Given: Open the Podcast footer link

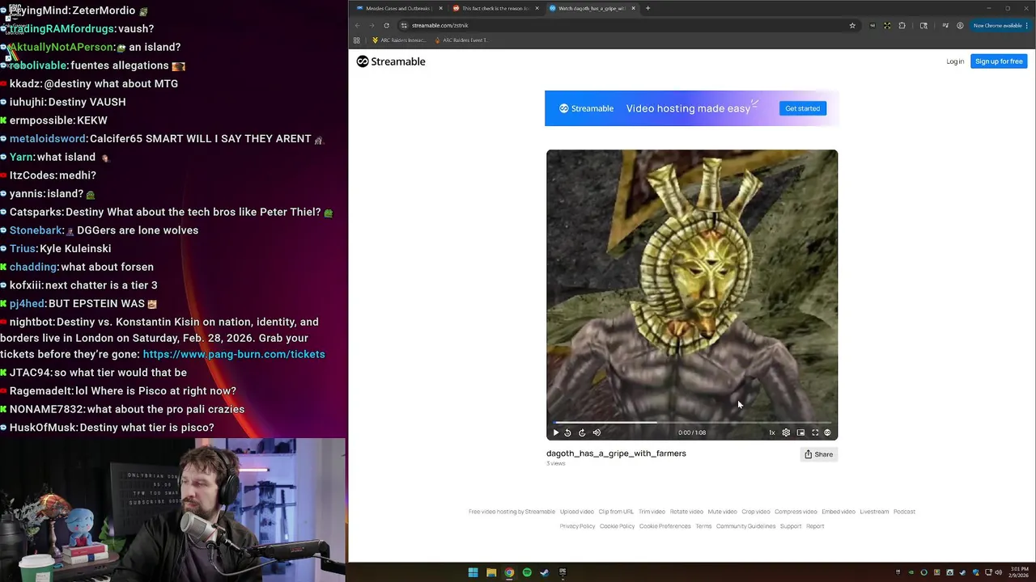Looking at the screenshot, I should coord(904,512).
